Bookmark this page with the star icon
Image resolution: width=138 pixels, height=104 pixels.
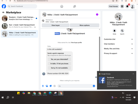tap(117, 1)
